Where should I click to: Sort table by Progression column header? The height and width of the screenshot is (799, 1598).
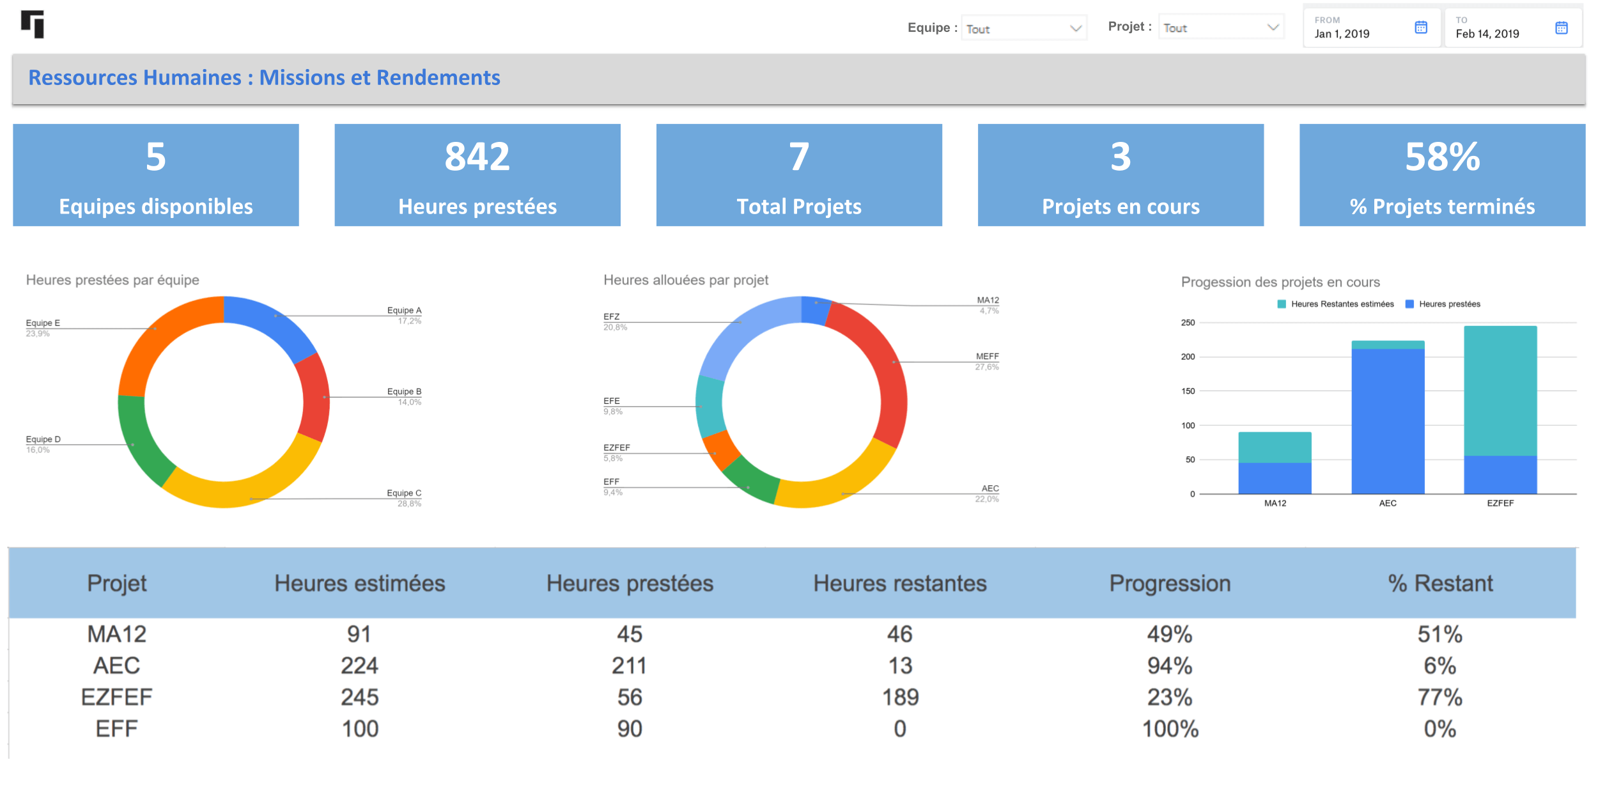1170,584
